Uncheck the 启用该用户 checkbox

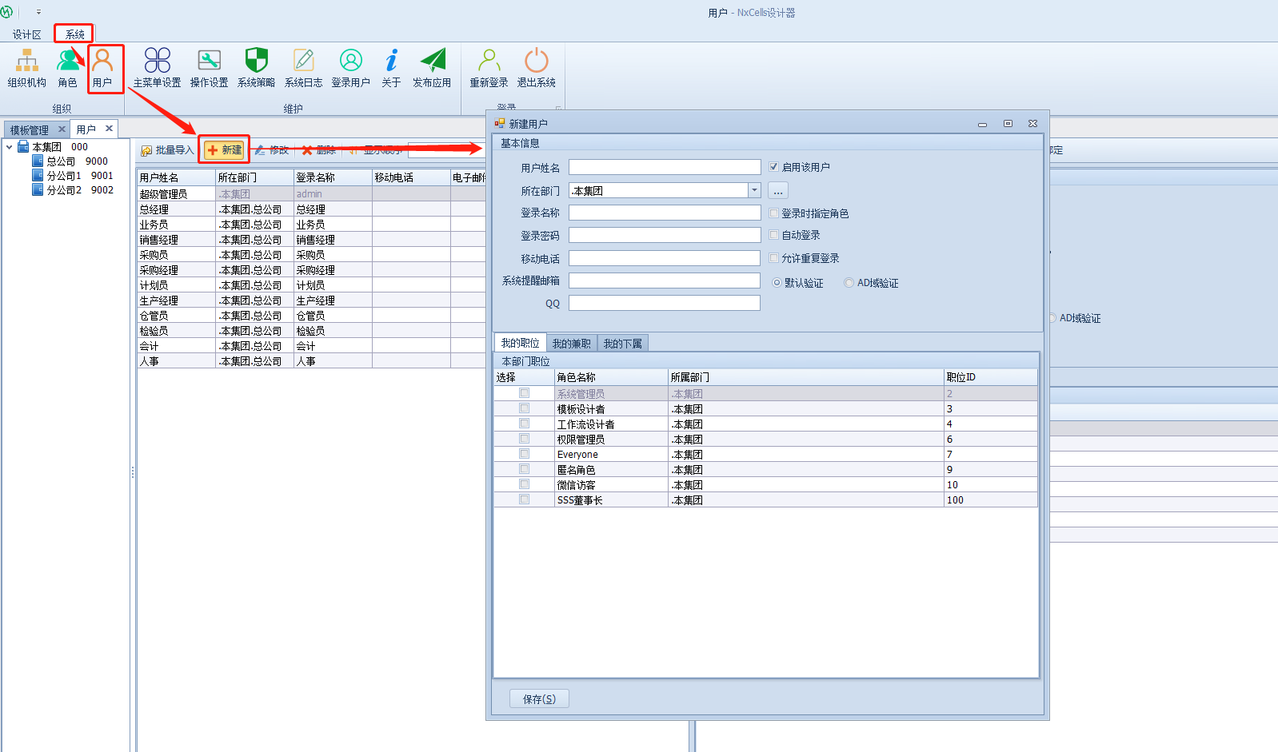coord(773,167)
